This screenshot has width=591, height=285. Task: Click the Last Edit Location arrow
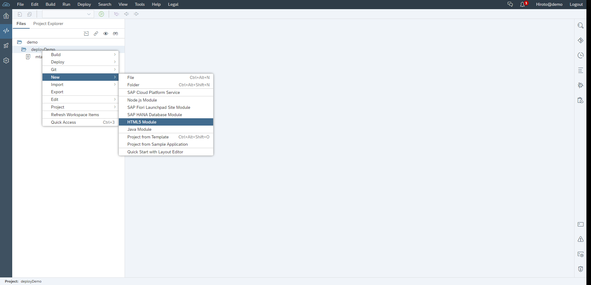click(x=117, y=14)
